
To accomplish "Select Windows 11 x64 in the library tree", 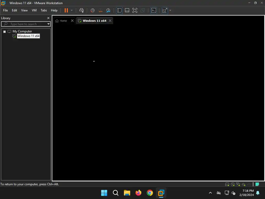I will tap(28, 36).
